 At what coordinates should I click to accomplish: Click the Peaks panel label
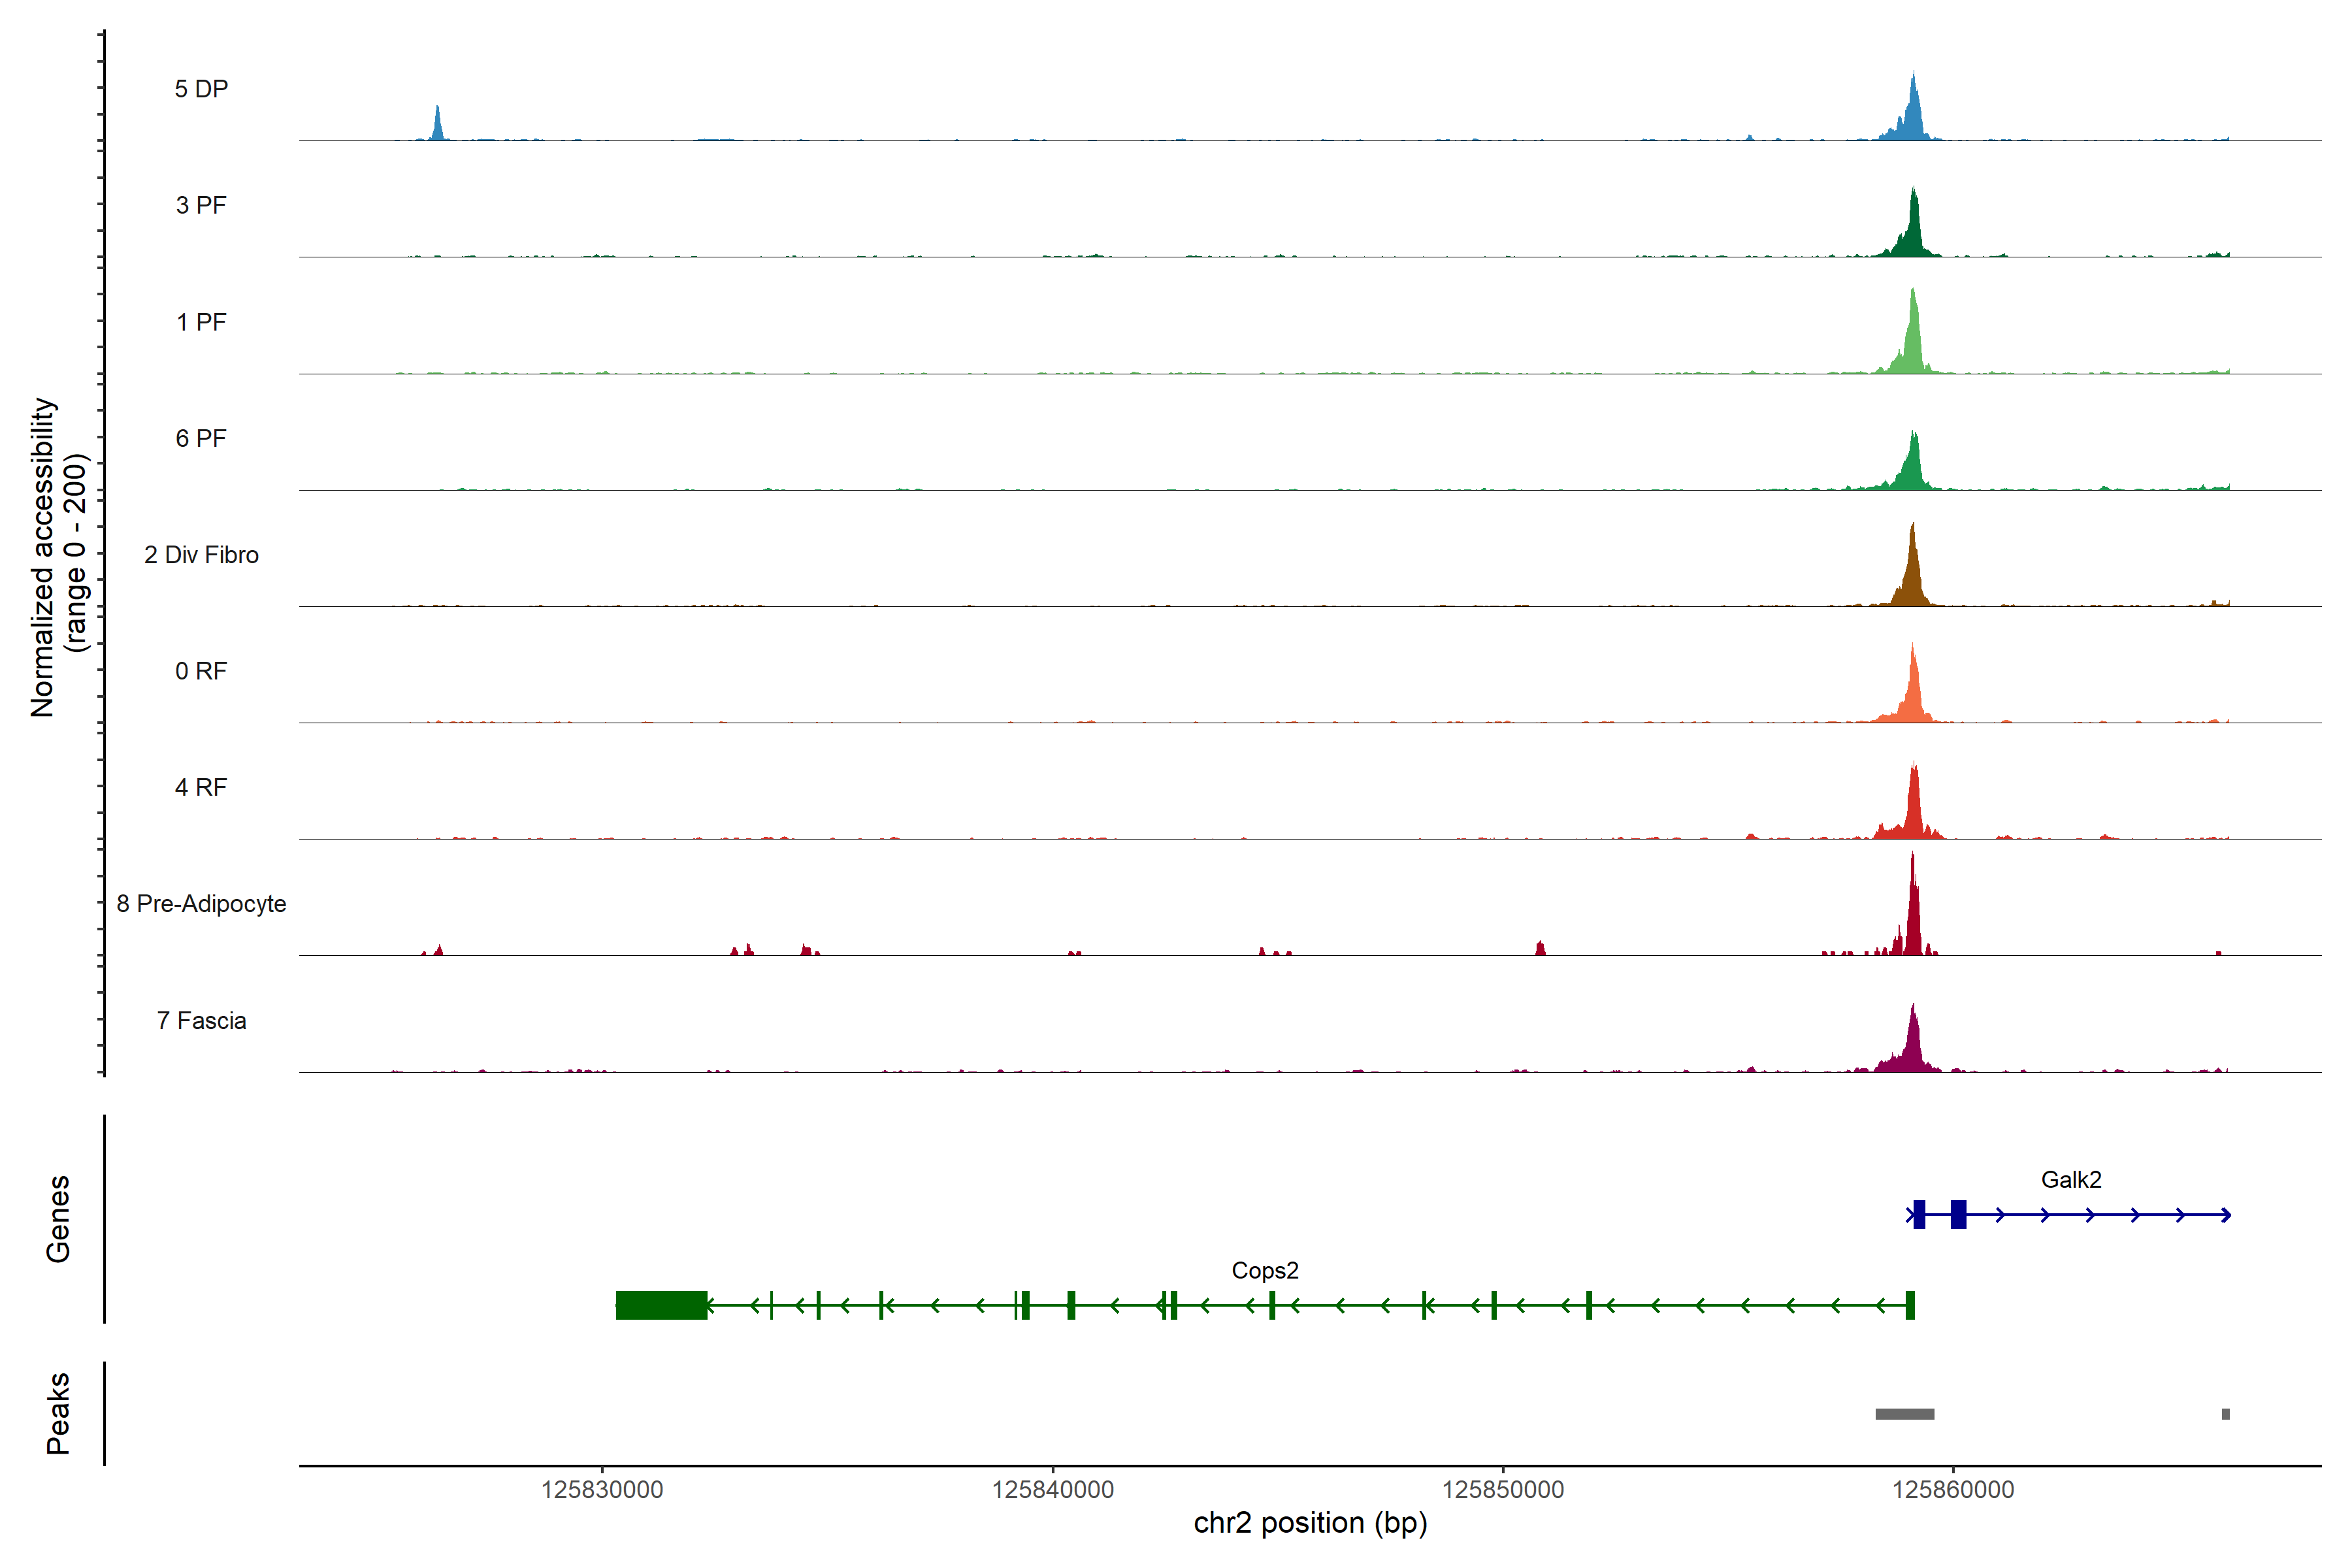(58, 1412)
